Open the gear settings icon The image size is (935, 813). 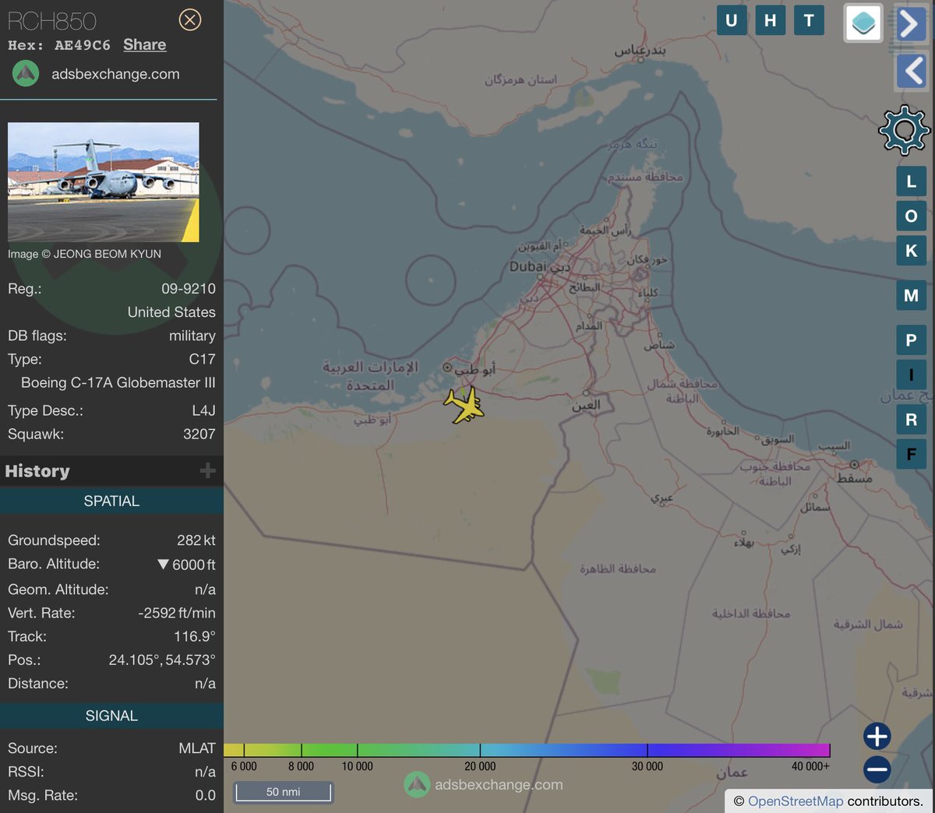tap(905, 130)
